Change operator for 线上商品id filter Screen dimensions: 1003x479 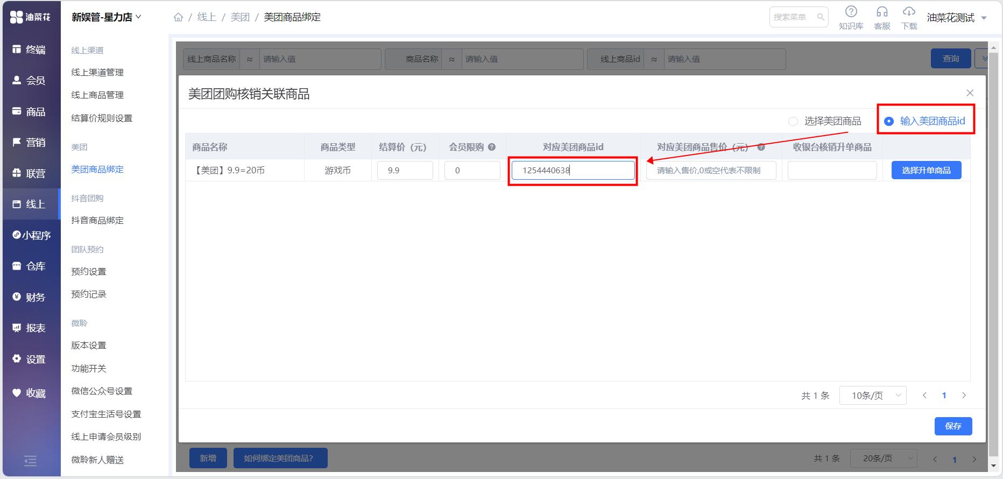[654, 59]
